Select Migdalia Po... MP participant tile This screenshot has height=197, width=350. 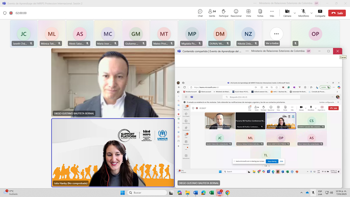click(x=192, y=34)
